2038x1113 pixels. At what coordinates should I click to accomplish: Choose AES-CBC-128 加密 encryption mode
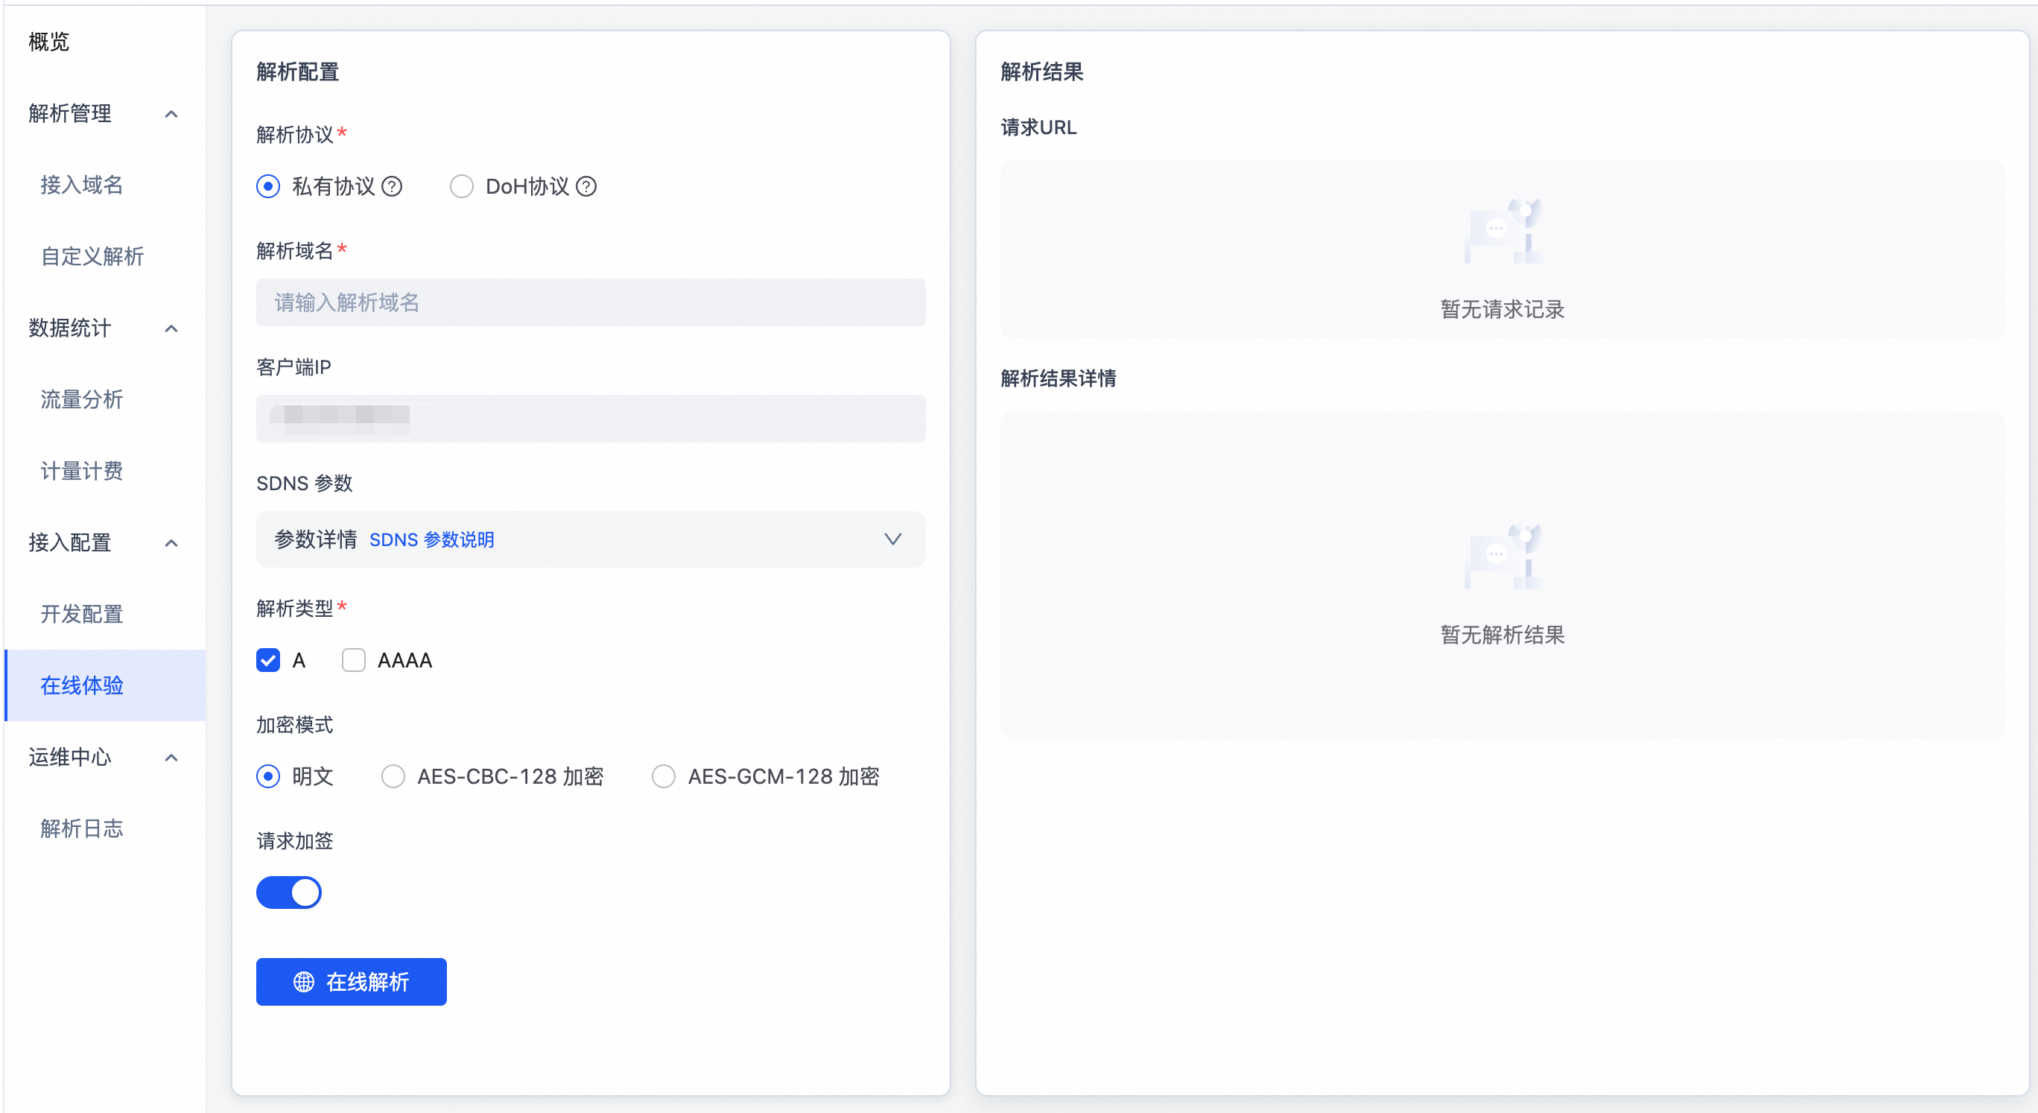point(393,776)
